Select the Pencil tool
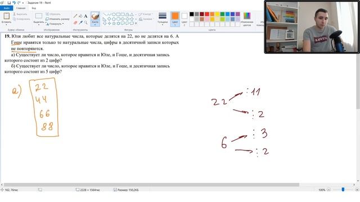This screenshot has width=360, height=202. (75, 16)
